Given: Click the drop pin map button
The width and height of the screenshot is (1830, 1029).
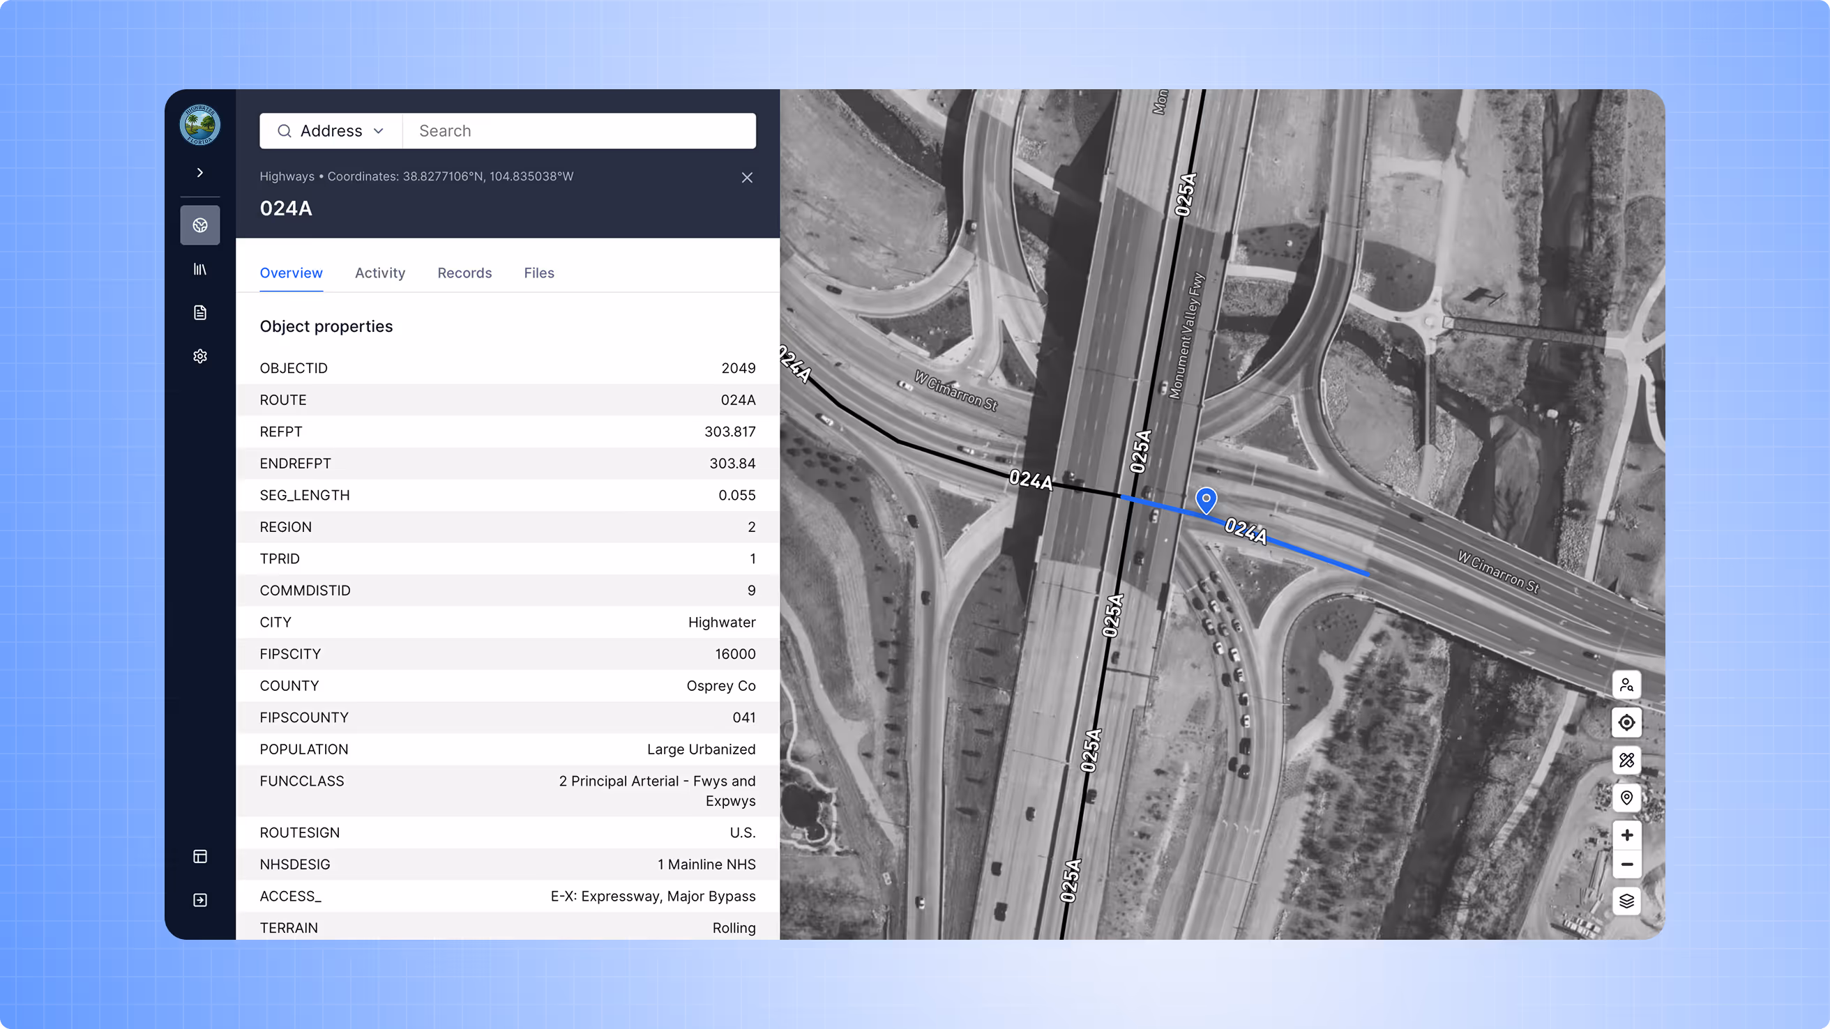Looking at the screenshot, I should point(1626,798).
